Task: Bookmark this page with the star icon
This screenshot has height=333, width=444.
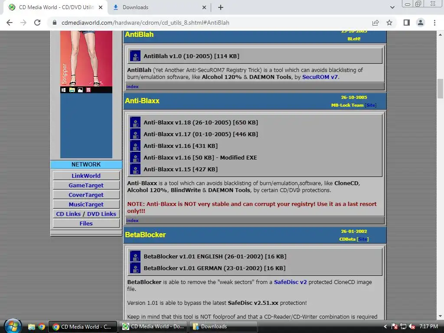Action: [389, 23]
